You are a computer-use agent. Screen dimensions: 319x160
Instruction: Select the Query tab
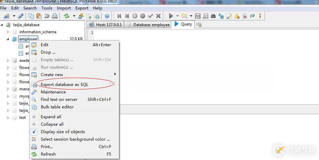point(183,24)
